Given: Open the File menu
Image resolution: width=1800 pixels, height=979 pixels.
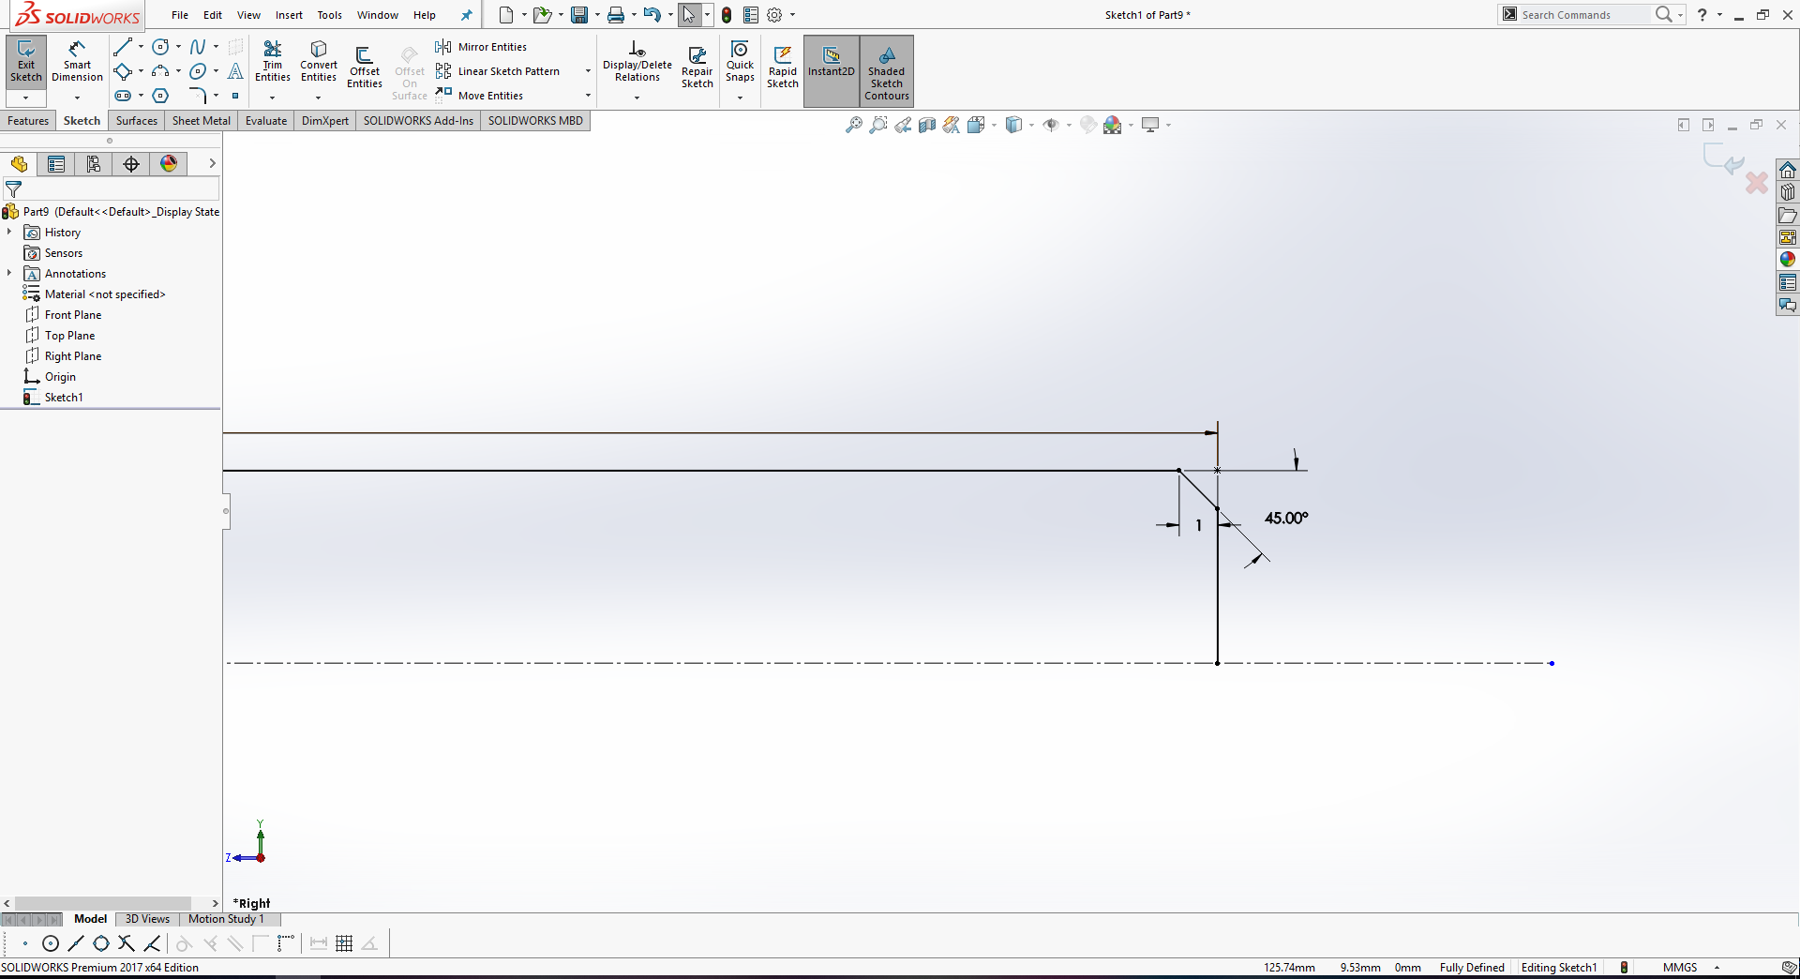Looking at the screenshot, I should click(x=180, y=15).
